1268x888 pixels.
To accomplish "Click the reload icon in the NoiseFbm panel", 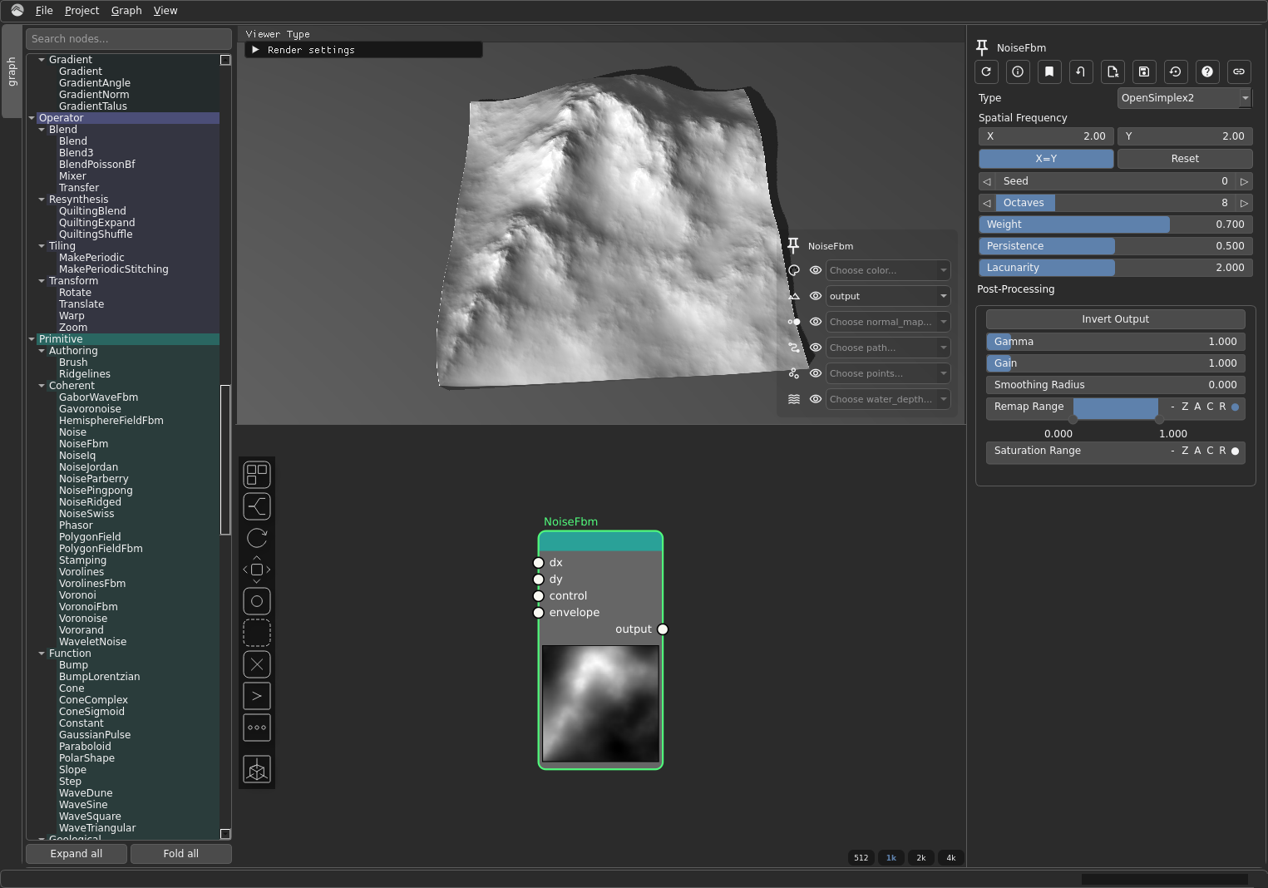I will pos(986,72).
